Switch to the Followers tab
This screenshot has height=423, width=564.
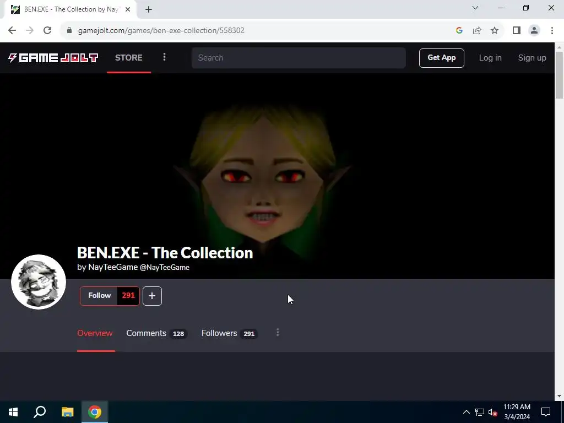click(229, 333)
